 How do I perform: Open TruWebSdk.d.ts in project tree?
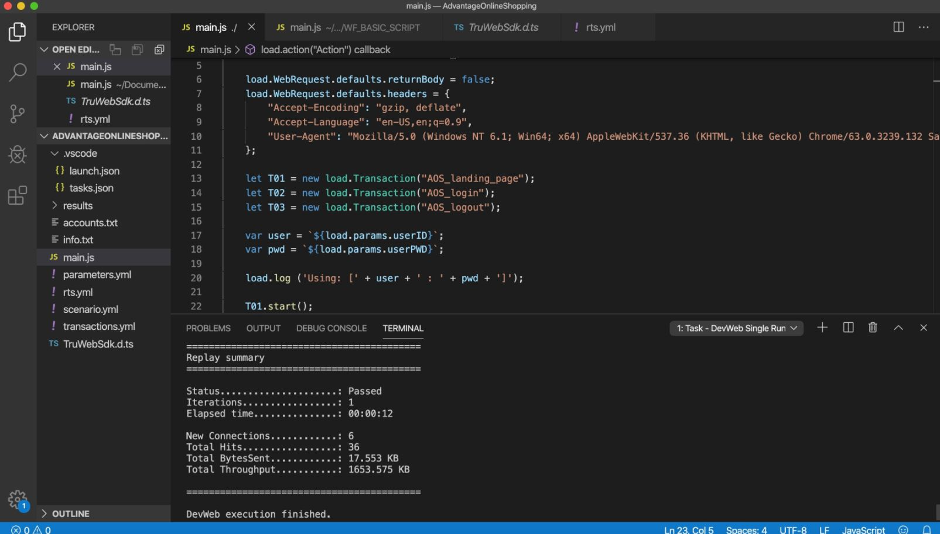tap(104, 344)
